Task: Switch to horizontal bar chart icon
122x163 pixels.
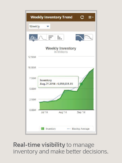Action: coord(51,37)
